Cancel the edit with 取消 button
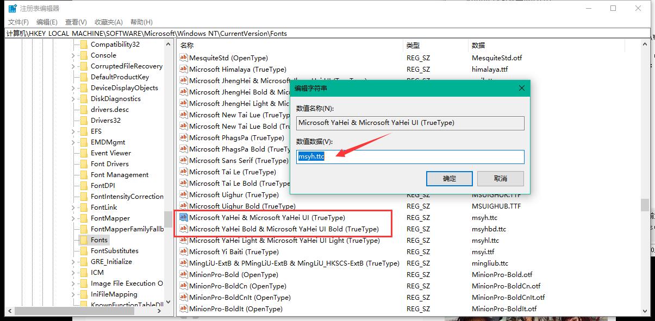The height and width of the screenshot is (321, 655). tap(501, 179)
